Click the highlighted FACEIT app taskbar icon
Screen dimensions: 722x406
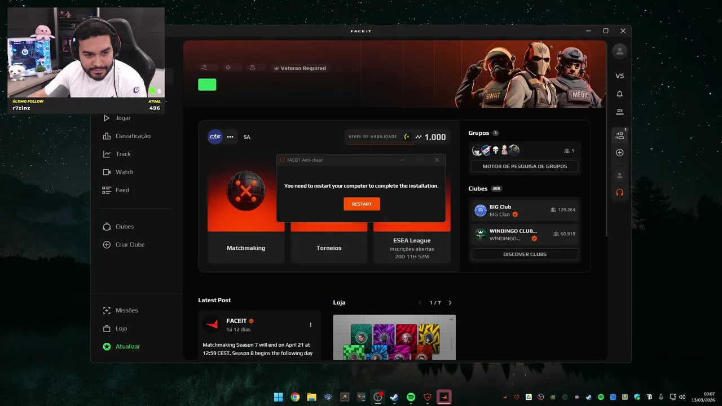pyautogui.click(x=444, y=397)
